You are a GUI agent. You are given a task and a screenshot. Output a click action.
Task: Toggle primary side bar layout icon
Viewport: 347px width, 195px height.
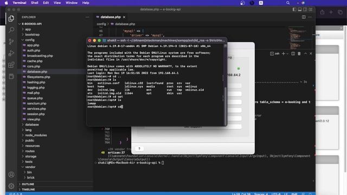[x=294, y=10]
